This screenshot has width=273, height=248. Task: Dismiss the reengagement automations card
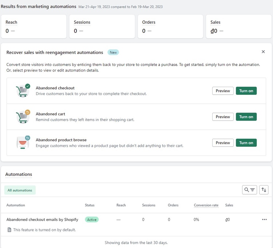click(263, 52)
